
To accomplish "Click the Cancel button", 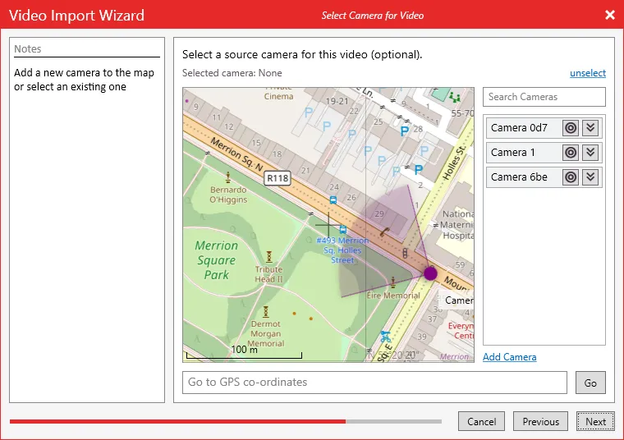I will [x=481, y=421].
